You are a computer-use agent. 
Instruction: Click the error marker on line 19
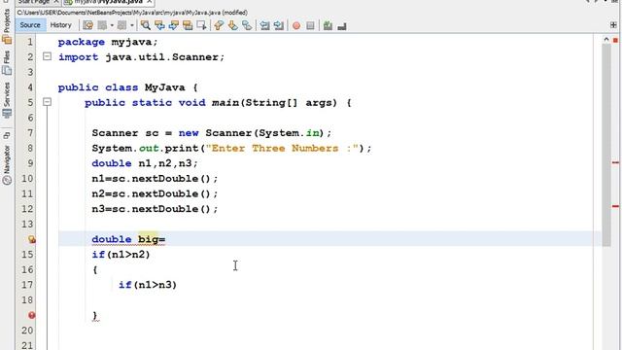[31, 315]
